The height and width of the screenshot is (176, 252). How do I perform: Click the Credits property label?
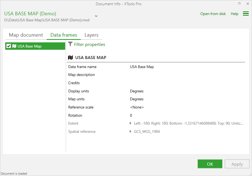pyautogui.click(x=74, y=83)
